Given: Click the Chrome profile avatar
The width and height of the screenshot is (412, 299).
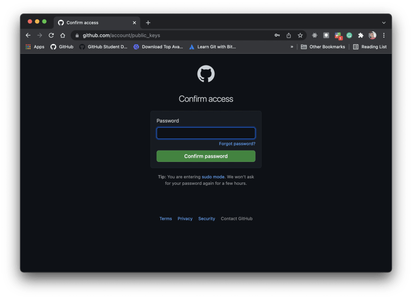Looking at the screenshot, I should [x=372, y=35].
